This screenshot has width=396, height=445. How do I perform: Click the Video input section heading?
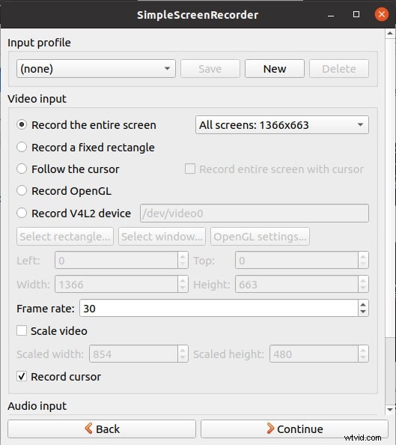coord(37,99)
